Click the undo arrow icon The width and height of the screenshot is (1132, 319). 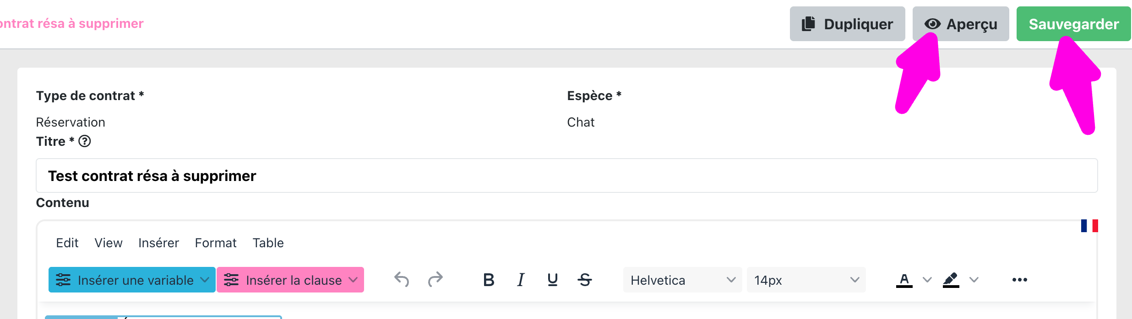[x=402, y=279]
